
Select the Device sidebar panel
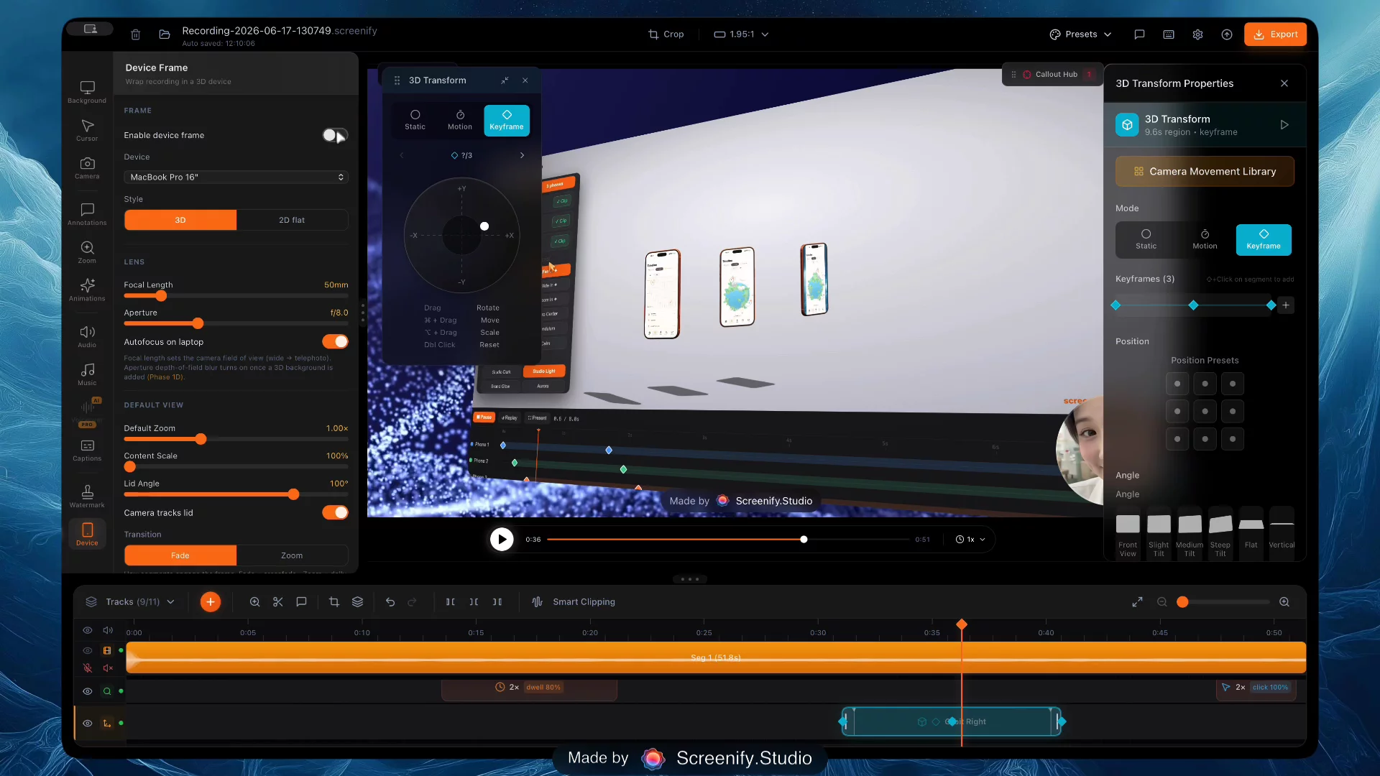pos(87,535)
